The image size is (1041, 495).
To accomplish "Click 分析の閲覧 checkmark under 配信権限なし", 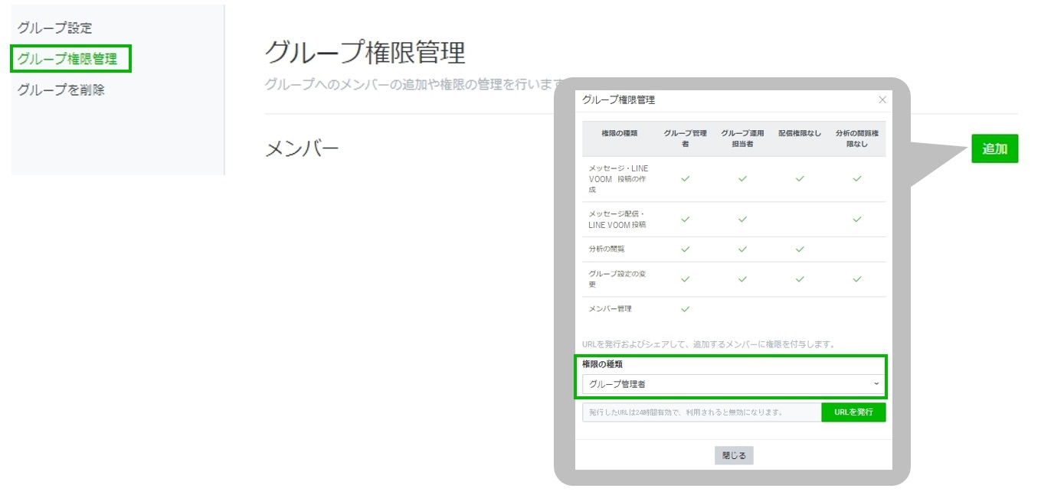I will tap(800, 249).
